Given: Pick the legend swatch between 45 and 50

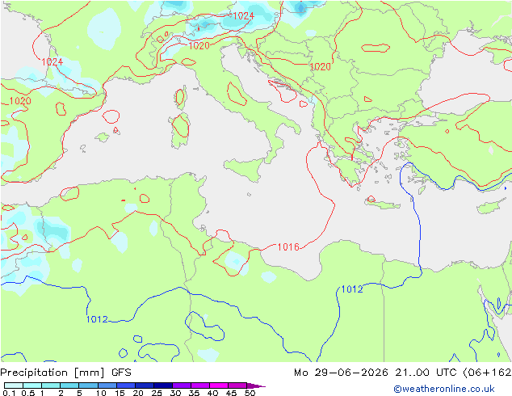Looking at the screenshot, I should pyautogui.click(x=237, y=385).
